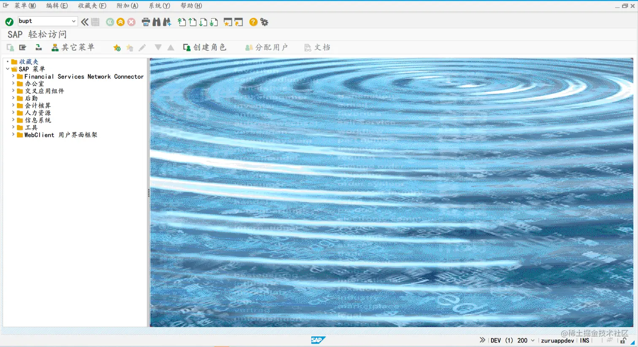Screen dimensions: 638x347
Task: Click the transfer arrows icon in the status bar
Action: coord(610,340)
